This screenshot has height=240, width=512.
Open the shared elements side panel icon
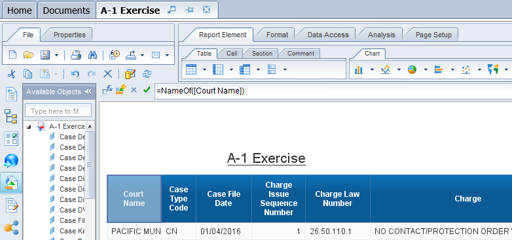[11, 228]
